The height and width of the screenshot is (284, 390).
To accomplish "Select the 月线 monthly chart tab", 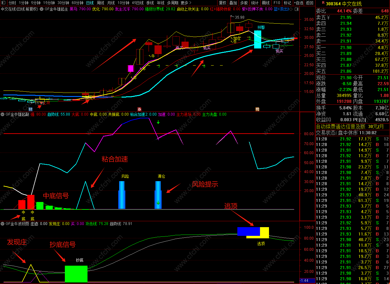I will (111, 3).
